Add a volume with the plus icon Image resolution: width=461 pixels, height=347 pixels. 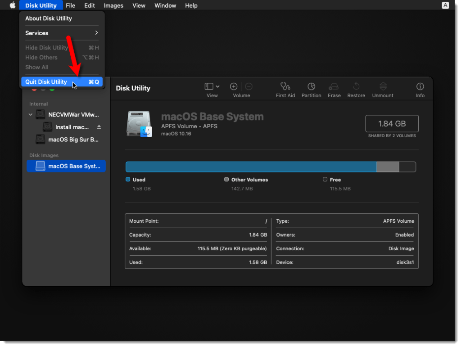[x=234, y=86]
